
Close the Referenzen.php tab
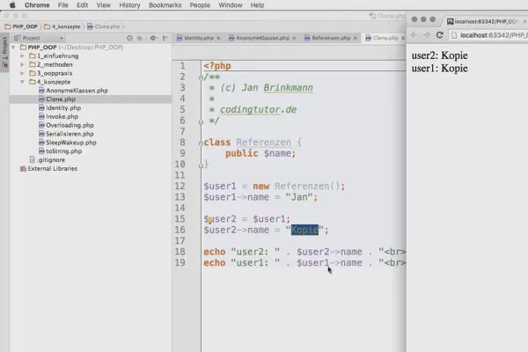(355, 39)
